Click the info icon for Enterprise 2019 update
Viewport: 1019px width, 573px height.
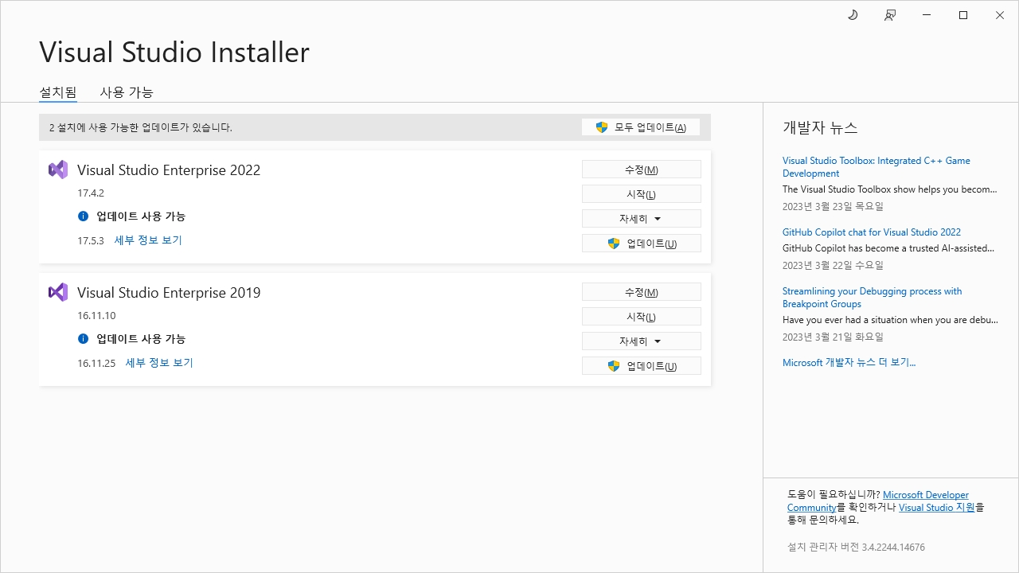pyautogui.click(x=83, y=339)
